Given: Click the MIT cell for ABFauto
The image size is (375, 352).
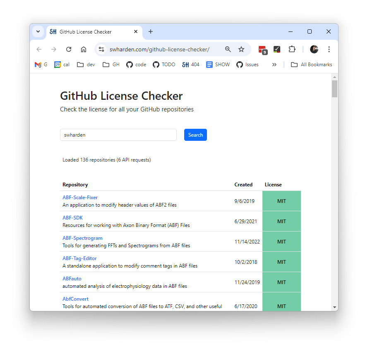Looking at the screenshot, I should pyautogui.click(x=281, y=282).
